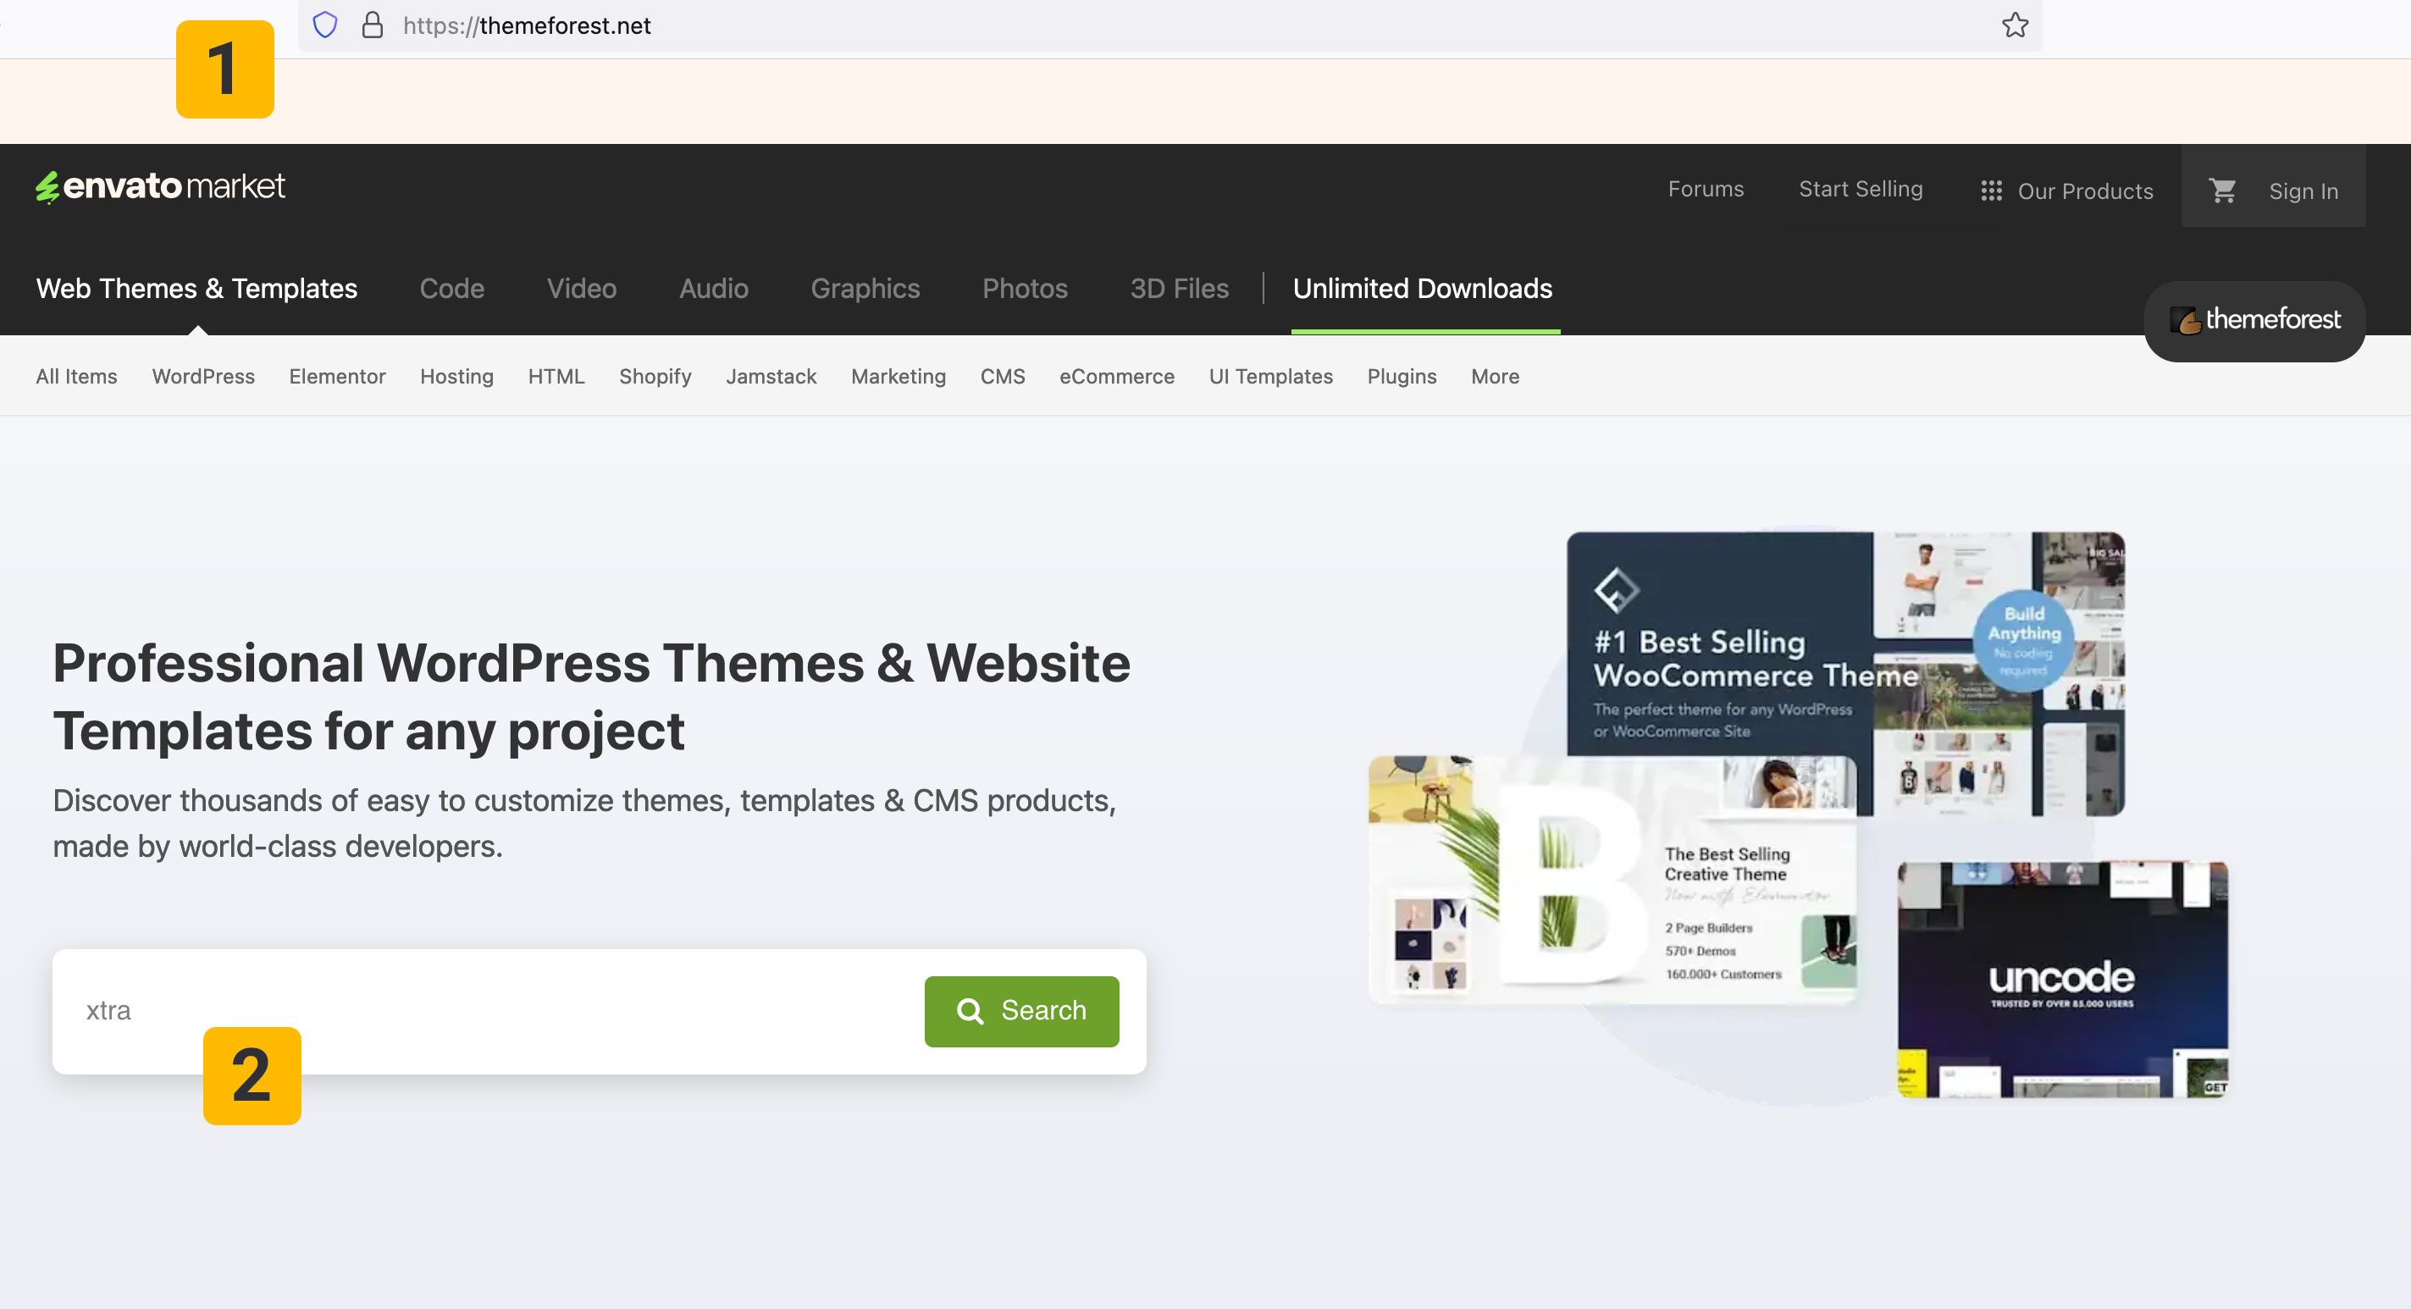Click the Sign In link
Image resolution: width=2411 pixels, height=1309 pixels.
2303,191
